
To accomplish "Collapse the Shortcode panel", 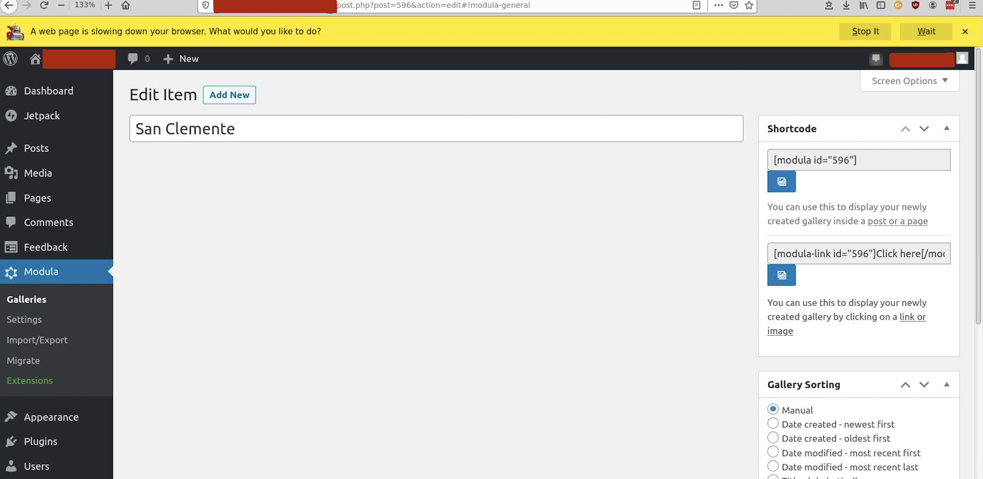I will coord(946,129).
